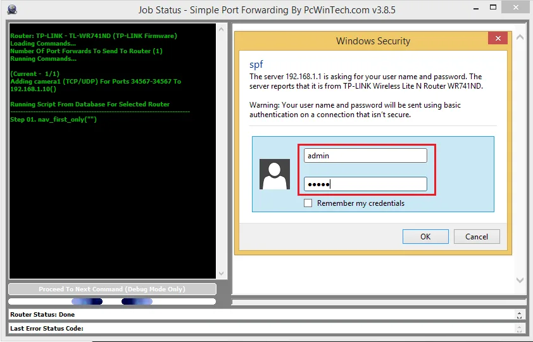Viewport: 533px width, 342px height.
Task: Click the user avatar picture in dialog
Action: click(x=275, y=174)
